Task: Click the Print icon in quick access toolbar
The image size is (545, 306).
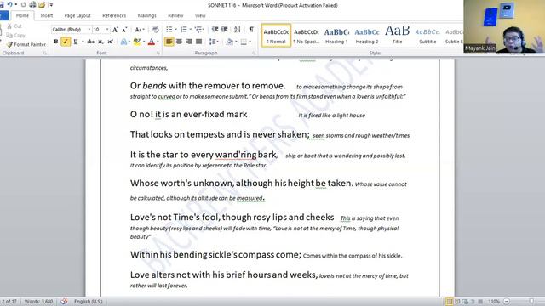Action: 32,5
